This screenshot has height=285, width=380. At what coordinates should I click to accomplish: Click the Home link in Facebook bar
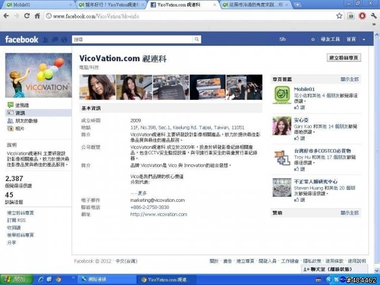pyautogui.click(x=351, y=39)
